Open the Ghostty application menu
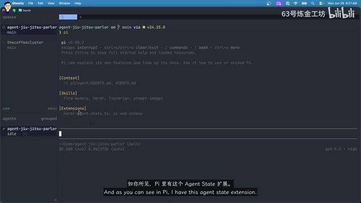 coord(17,3)
